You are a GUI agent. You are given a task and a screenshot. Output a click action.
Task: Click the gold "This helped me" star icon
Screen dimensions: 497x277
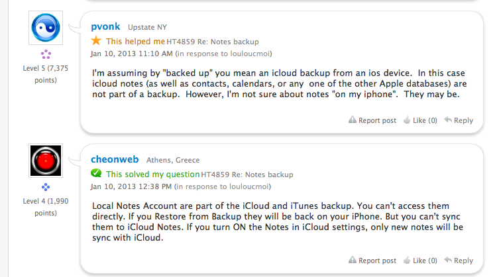96,40
